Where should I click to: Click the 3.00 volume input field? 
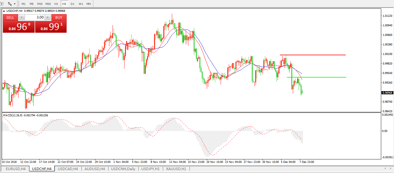pos(35,17)
